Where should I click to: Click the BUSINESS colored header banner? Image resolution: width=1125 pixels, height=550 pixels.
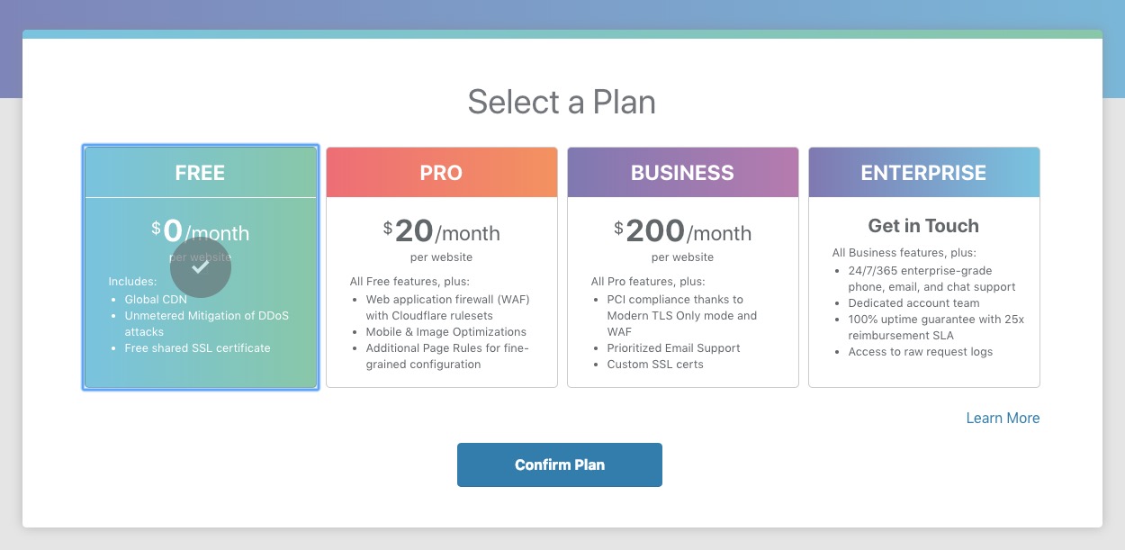coord(682,172)
